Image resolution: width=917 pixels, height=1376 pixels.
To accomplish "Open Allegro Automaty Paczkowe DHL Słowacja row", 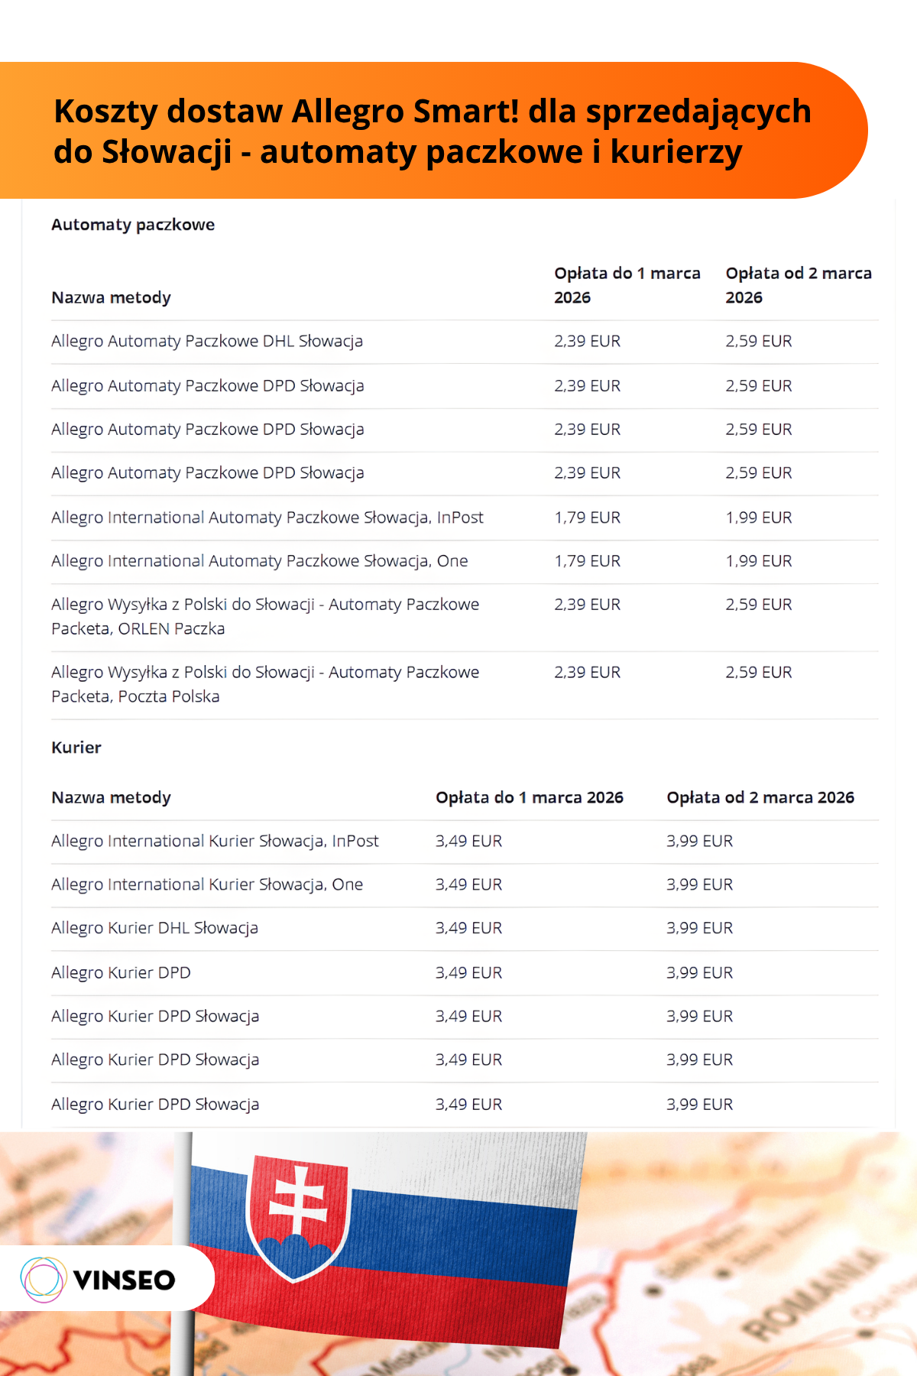I will [x=207, y=341].
